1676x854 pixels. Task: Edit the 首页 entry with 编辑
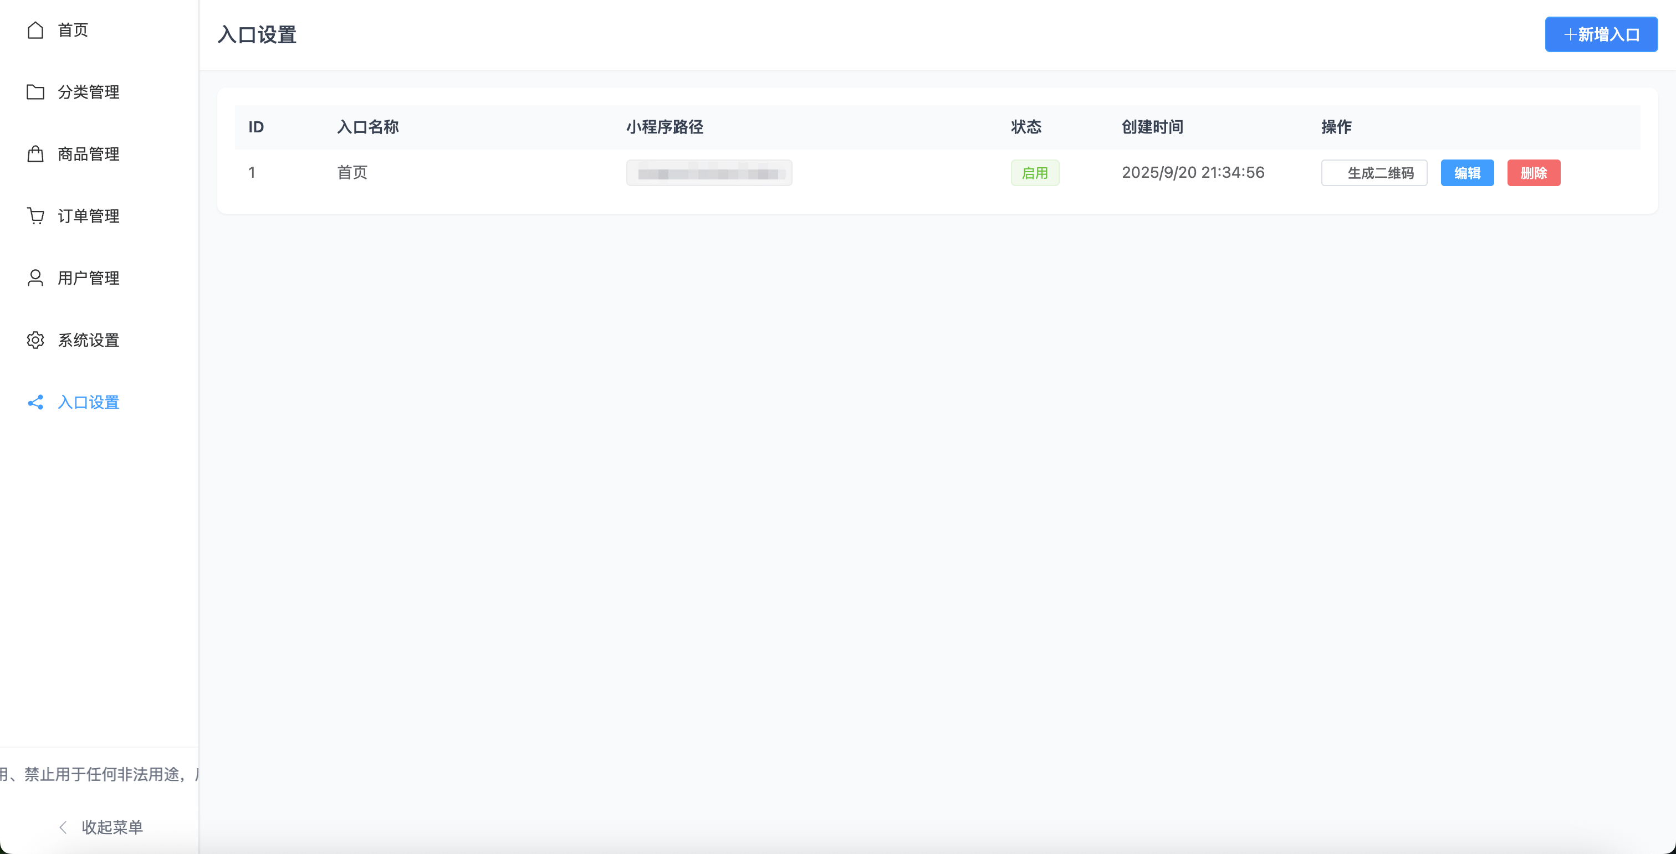point(1467,173)
